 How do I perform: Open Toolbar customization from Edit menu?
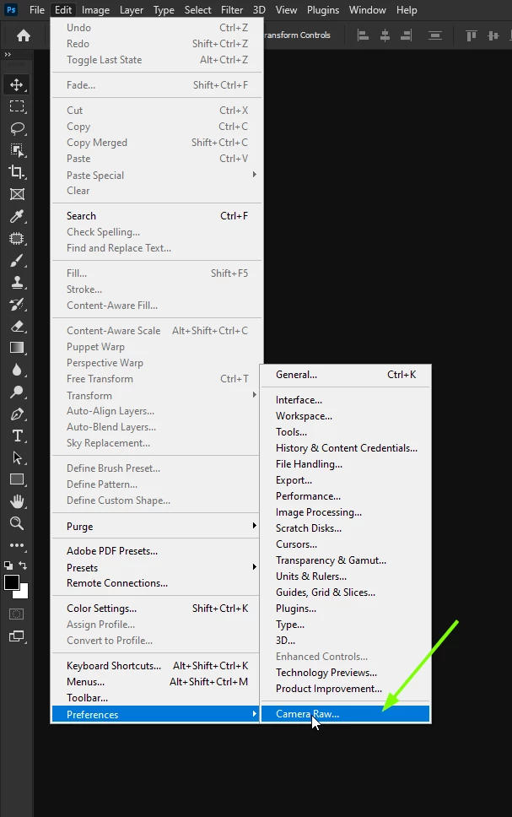click(156, 698)
